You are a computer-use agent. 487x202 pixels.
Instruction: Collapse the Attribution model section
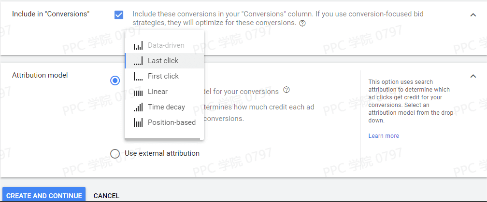coord(473,76)
